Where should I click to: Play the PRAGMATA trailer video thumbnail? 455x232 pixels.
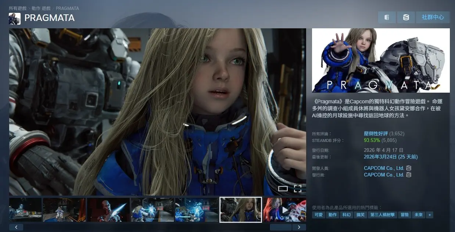285,210
